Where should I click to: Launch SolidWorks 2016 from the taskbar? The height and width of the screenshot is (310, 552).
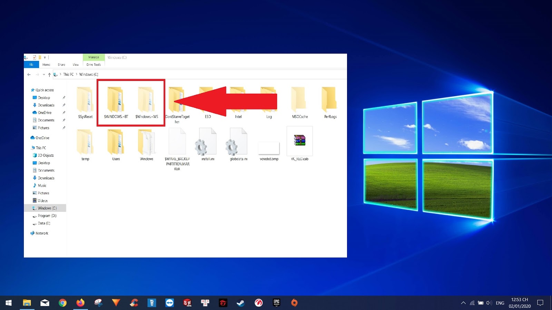click(x=187, y=303)
